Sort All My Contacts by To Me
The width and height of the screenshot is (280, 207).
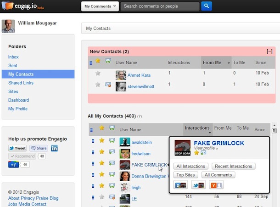click(x=243, y=128)
